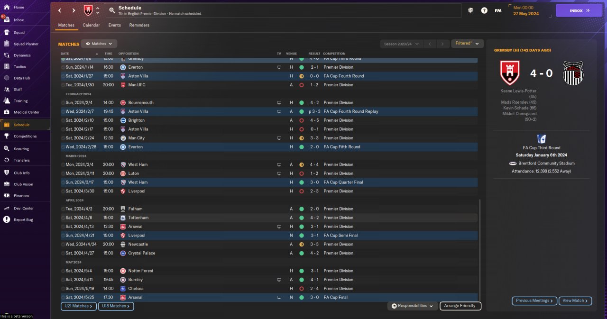Sort by the OPPOSITION column header
The width and height of the screenshot is (607, 319).
(x=129, y=54)
